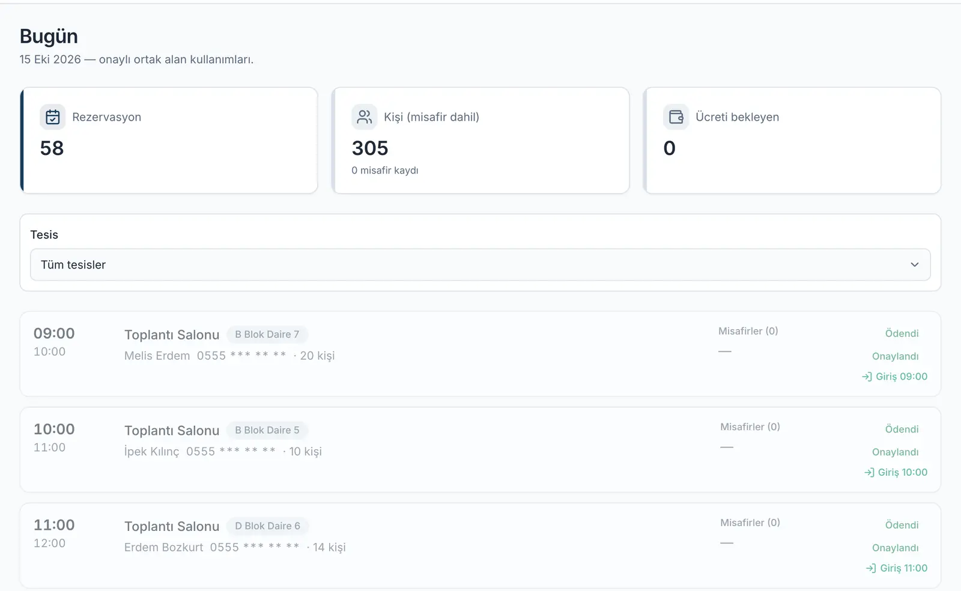Click the entry arrow icon beside Giriş 09:00

[x=867, y=377]
